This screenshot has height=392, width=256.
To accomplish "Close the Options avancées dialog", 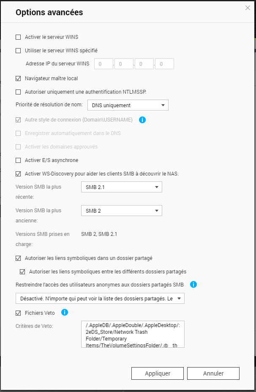I will (x=248, y=8).
